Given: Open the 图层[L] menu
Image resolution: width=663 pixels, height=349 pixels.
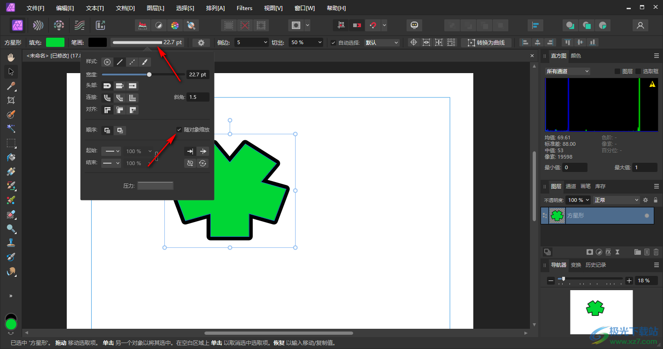Looking at the screenshot, I should pyautogui.click(x=155, y=8).
